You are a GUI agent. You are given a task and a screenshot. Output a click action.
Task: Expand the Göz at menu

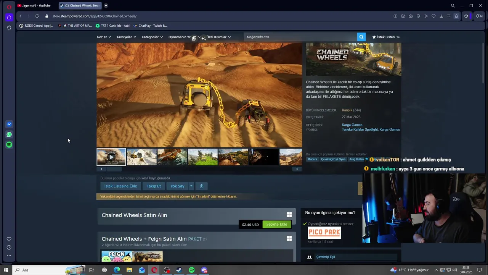pos(104,37)
